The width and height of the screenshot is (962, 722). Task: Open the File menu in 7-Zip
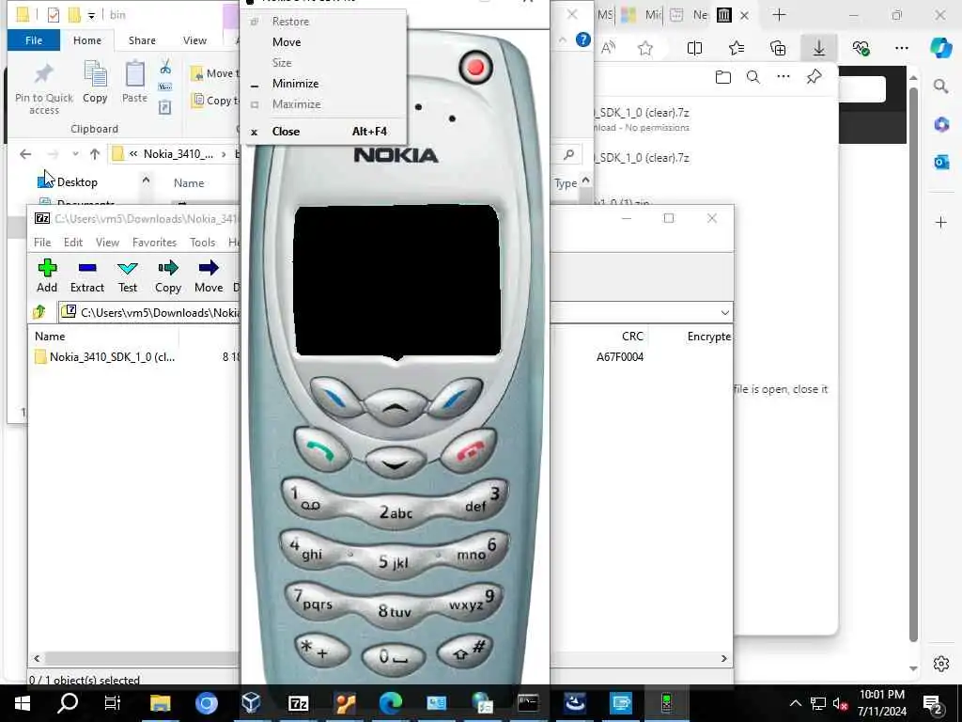point(42,242)
